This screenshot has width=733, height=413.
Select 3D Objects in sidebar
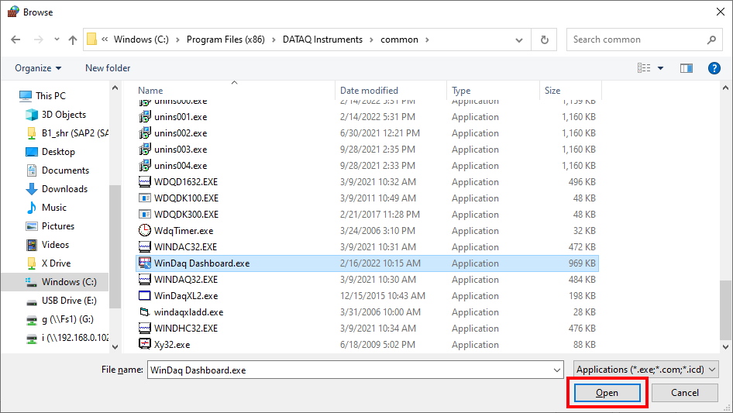click(x=56, y=115)
